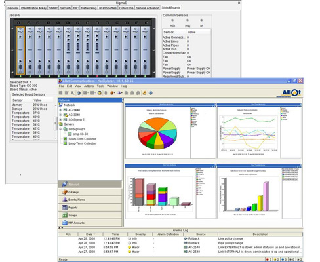This screenshot has width=320, height=262.
Task: Click the yellow-highlighted window toolbar icon
Action: [100, 93]
